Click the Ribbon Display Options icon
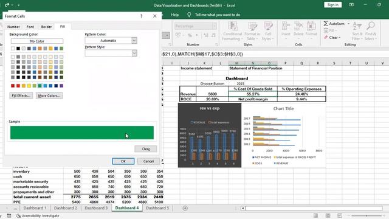Viewport: 389px width, 219px height. (351, 5)
